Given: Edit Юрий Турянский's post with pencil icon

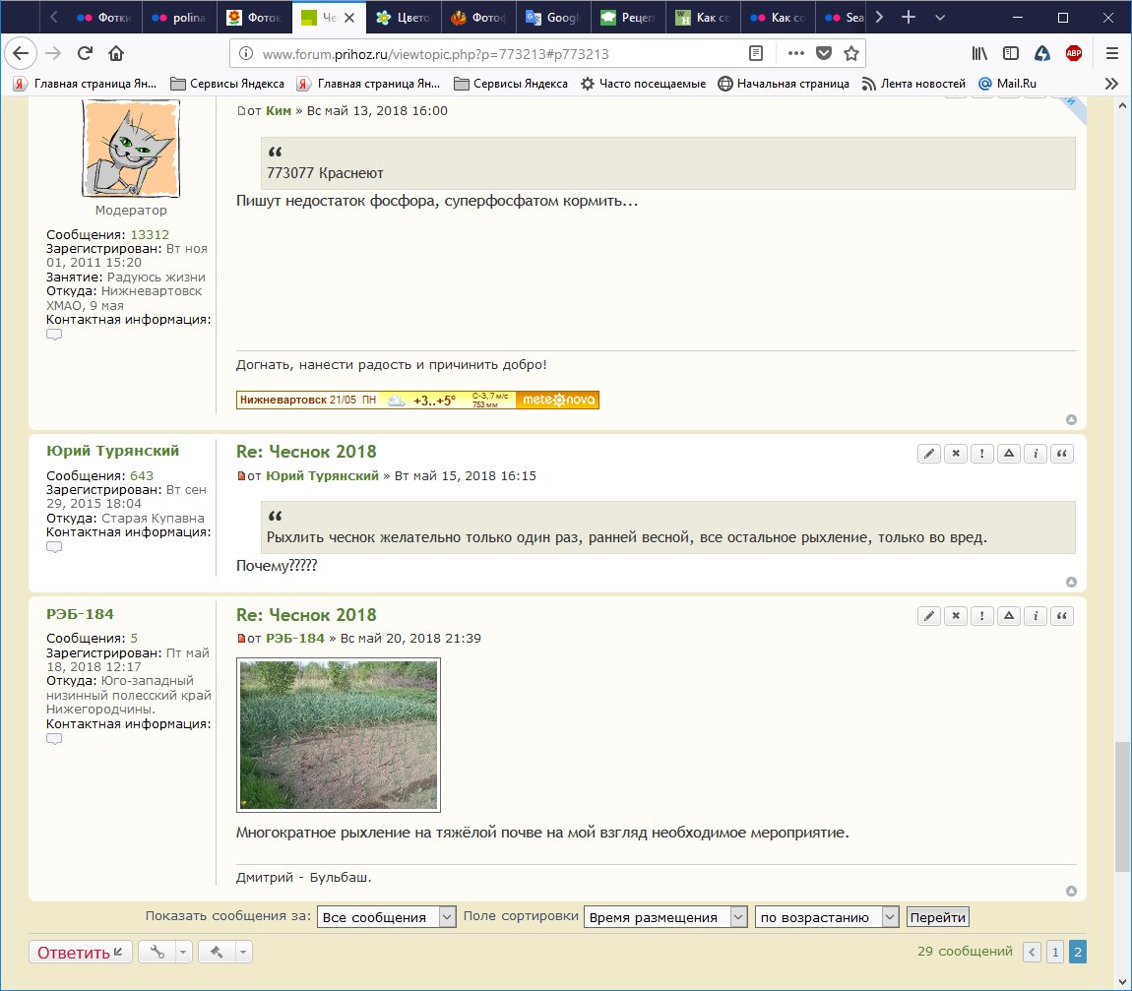Looking at the screenshot, I should [x=928, y=454].
